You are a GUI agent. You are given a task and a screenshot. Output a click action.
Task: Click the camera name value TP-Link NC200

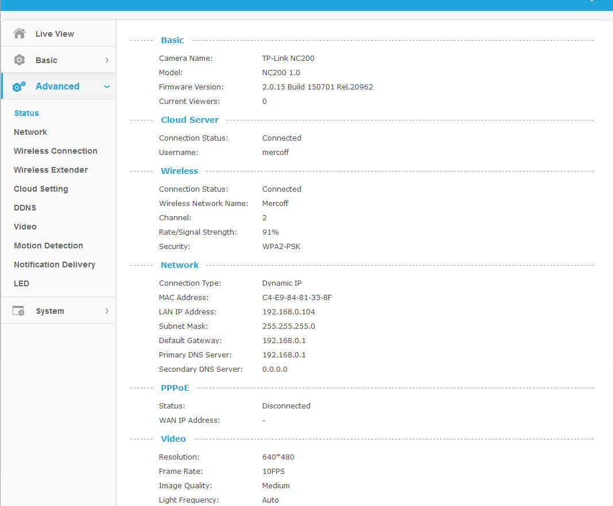coord(288,58)
